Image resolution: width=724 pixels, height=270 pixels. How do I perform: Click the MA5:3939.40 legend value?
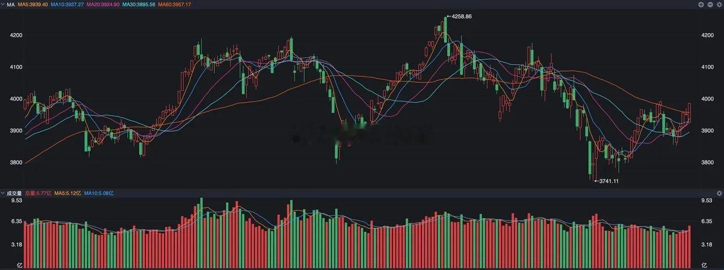32,5
